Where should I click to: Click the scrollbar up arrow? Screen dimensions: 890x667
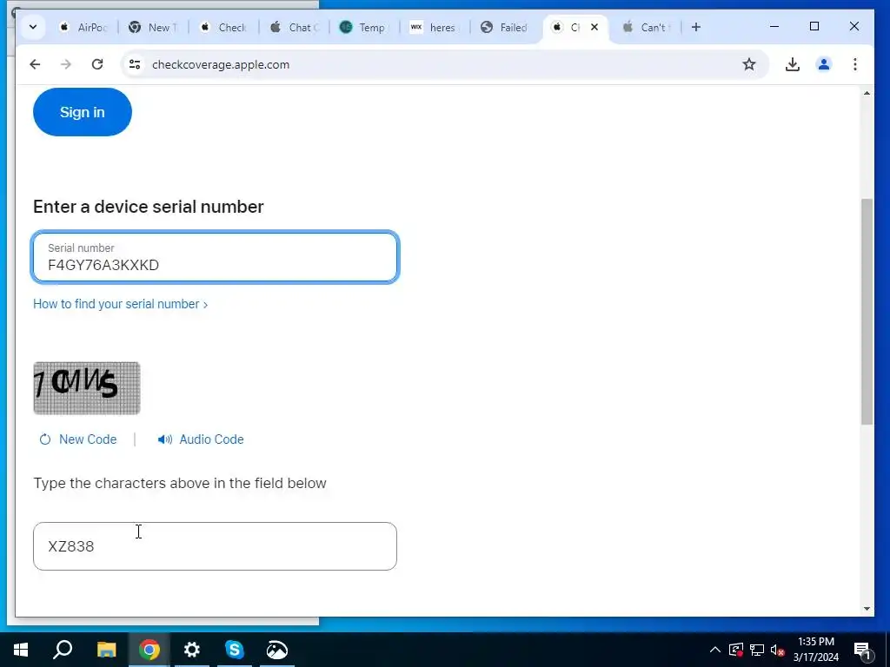[867, 93]
